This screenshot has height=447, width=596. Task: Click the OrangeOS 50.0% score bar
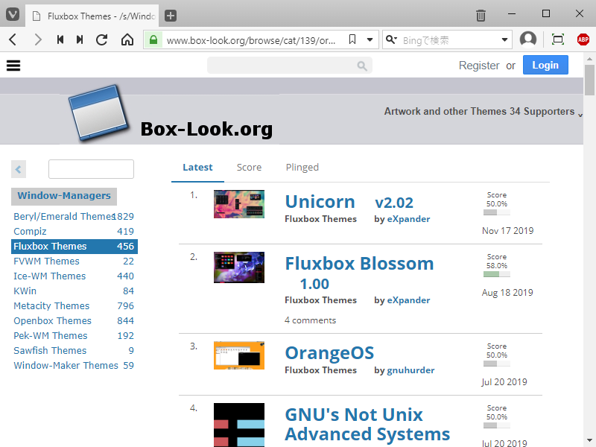(x=496, y=364)
